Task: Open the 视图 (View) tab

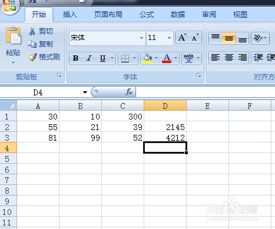Action: (240, 15)
